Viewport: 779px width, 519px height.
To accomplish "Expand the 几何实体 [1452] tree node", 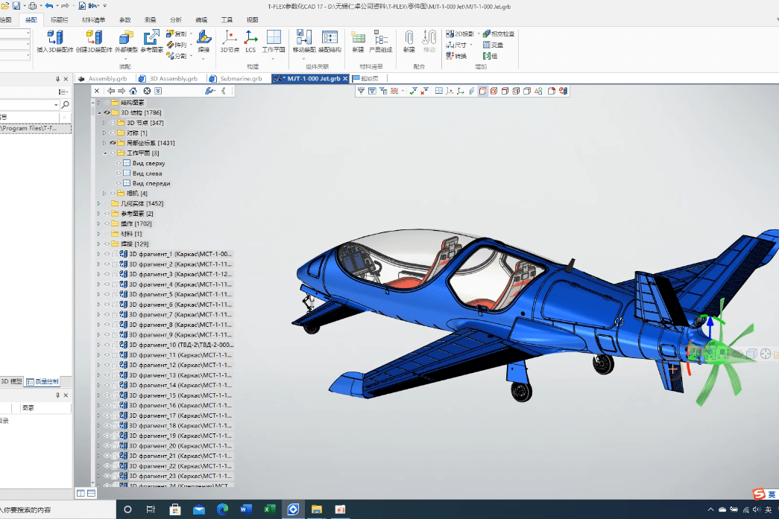I will (x=98, y=203).
